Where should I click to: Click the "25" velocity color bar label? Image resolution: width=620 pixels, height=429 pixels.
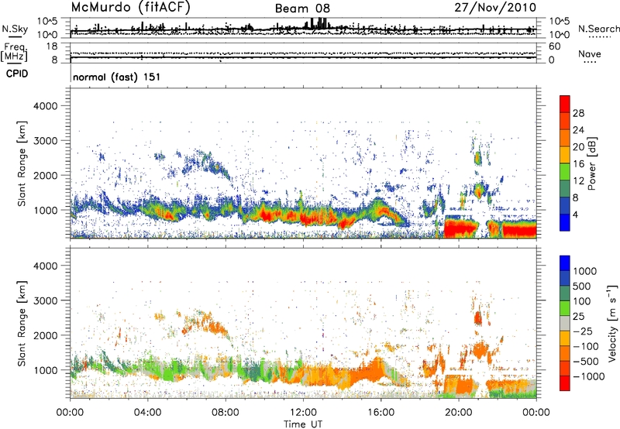point(578,316)
